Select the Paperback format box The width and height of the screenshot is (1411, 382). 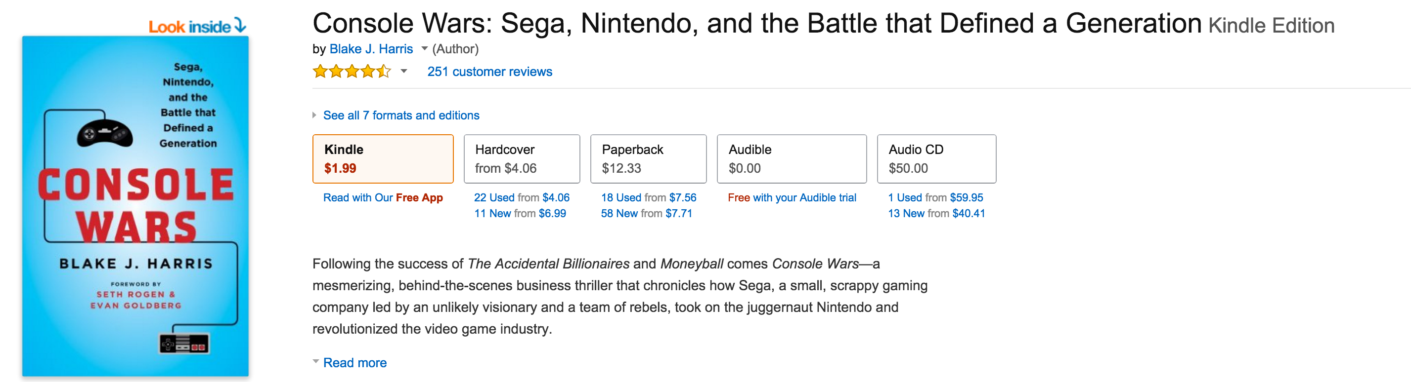coord(648,158)
